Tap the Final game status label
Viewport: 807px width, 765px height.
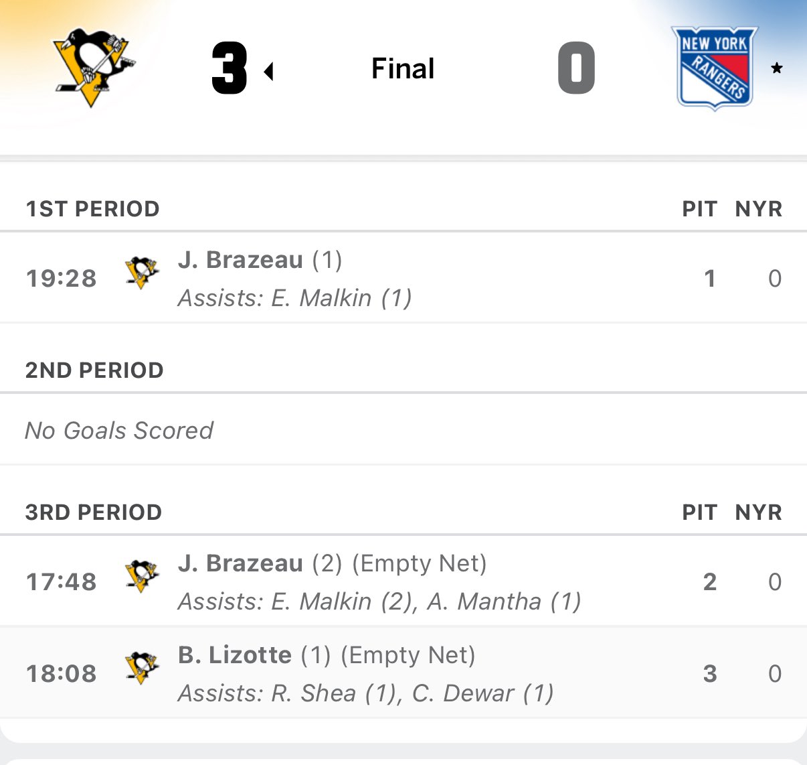click(403, 68)
